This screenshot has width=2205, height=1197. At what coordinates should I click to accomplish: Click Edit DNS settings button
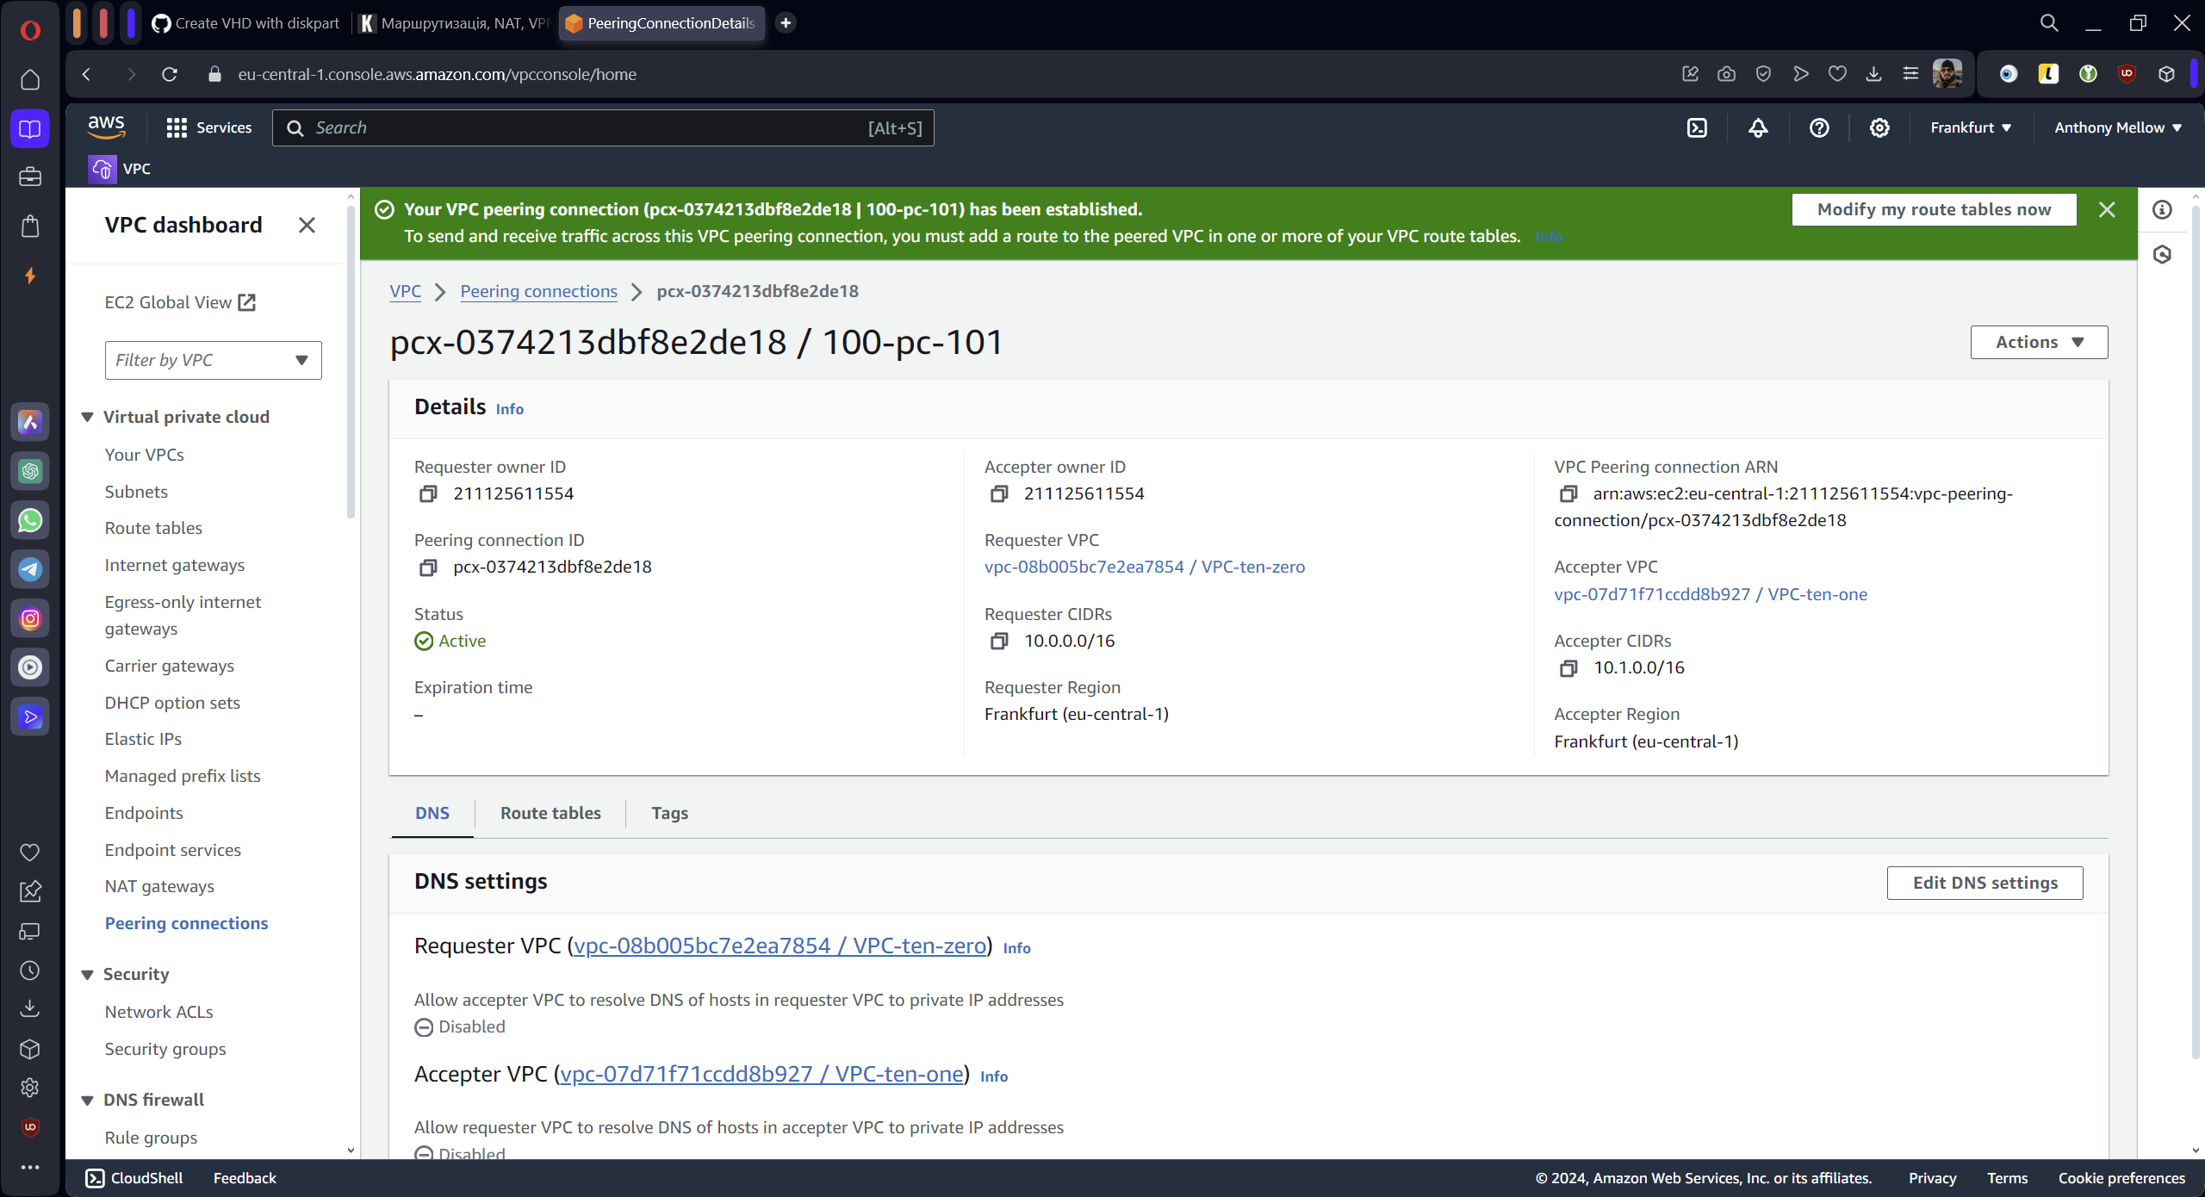click(1984, 883)
